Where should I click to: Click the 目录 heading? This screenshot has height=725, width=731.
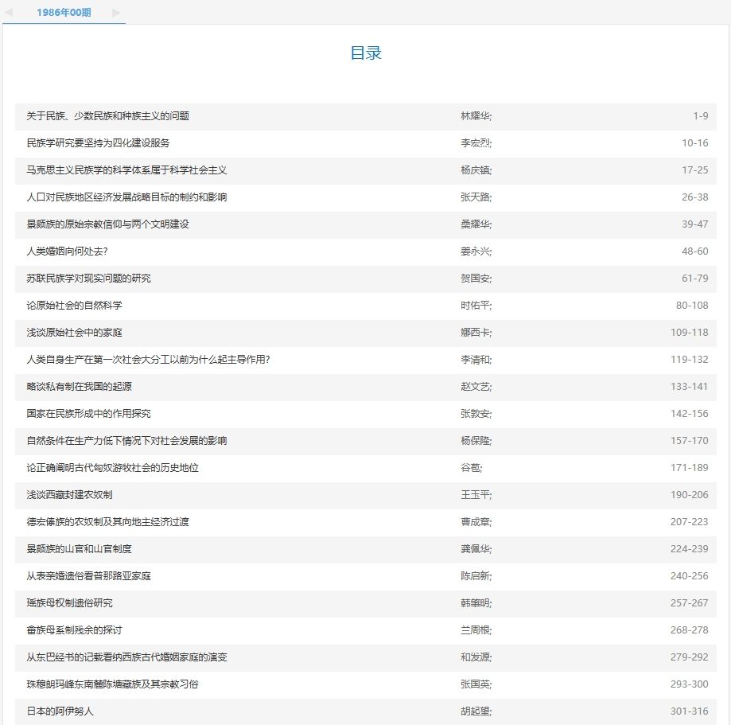[x=366, y=53]
